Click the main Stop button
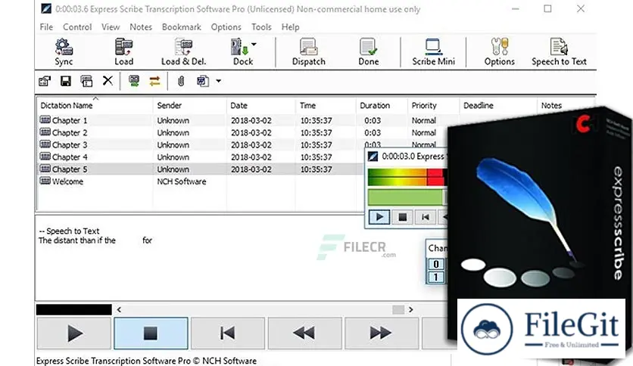The width and height of the screenshot is (633, 366). click(151, 333)
